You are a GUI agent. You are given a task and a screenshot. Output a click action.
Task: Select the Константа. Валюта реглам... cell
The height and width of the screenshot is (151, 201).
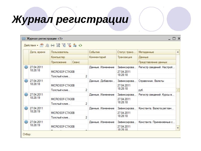[x=157, y=108]
